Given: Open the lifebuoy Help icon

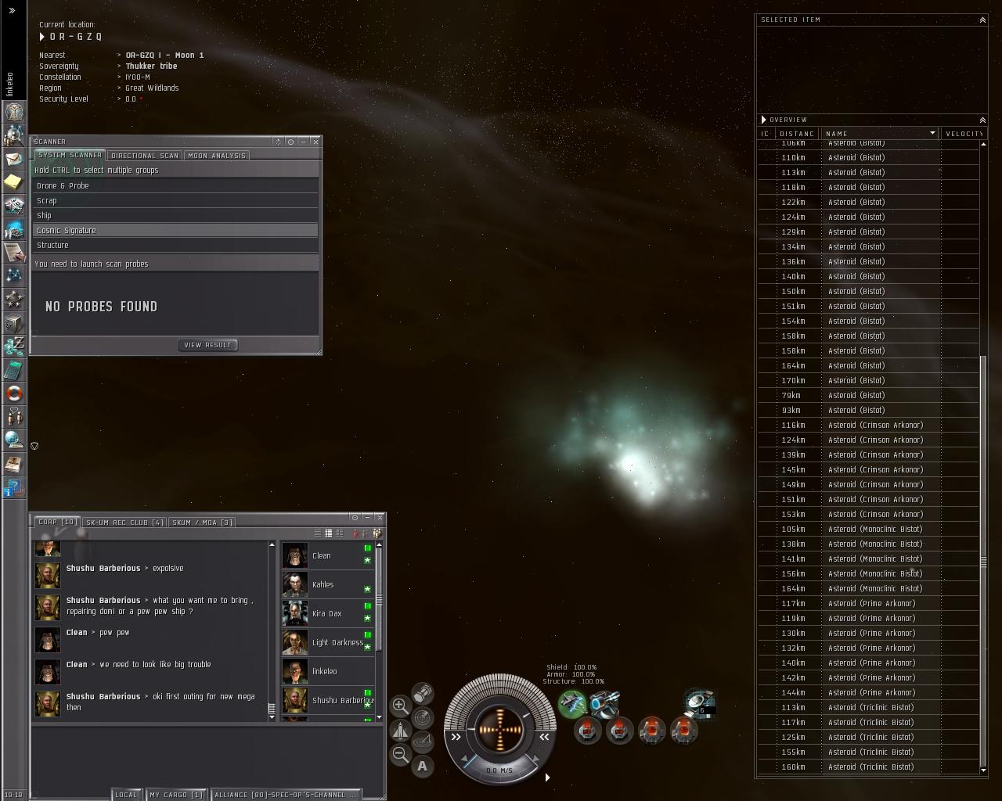Looking at the screenshot, I should click(x=14, y=393).
